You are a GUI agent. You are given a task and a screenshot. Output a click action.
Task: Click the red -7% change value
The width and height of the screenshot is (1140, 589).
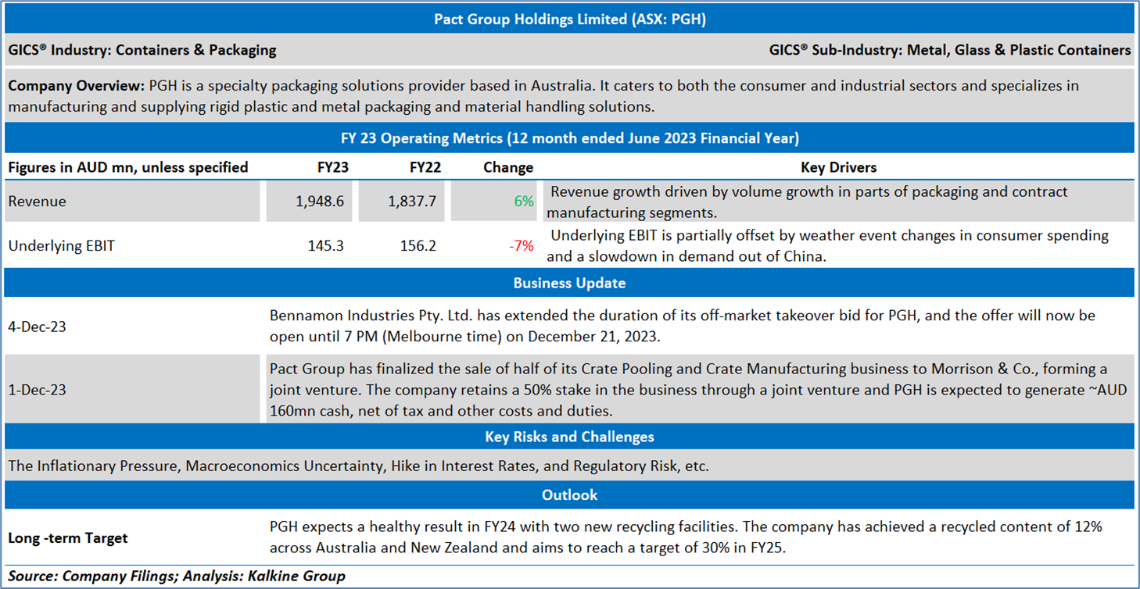tap(522, 246)
